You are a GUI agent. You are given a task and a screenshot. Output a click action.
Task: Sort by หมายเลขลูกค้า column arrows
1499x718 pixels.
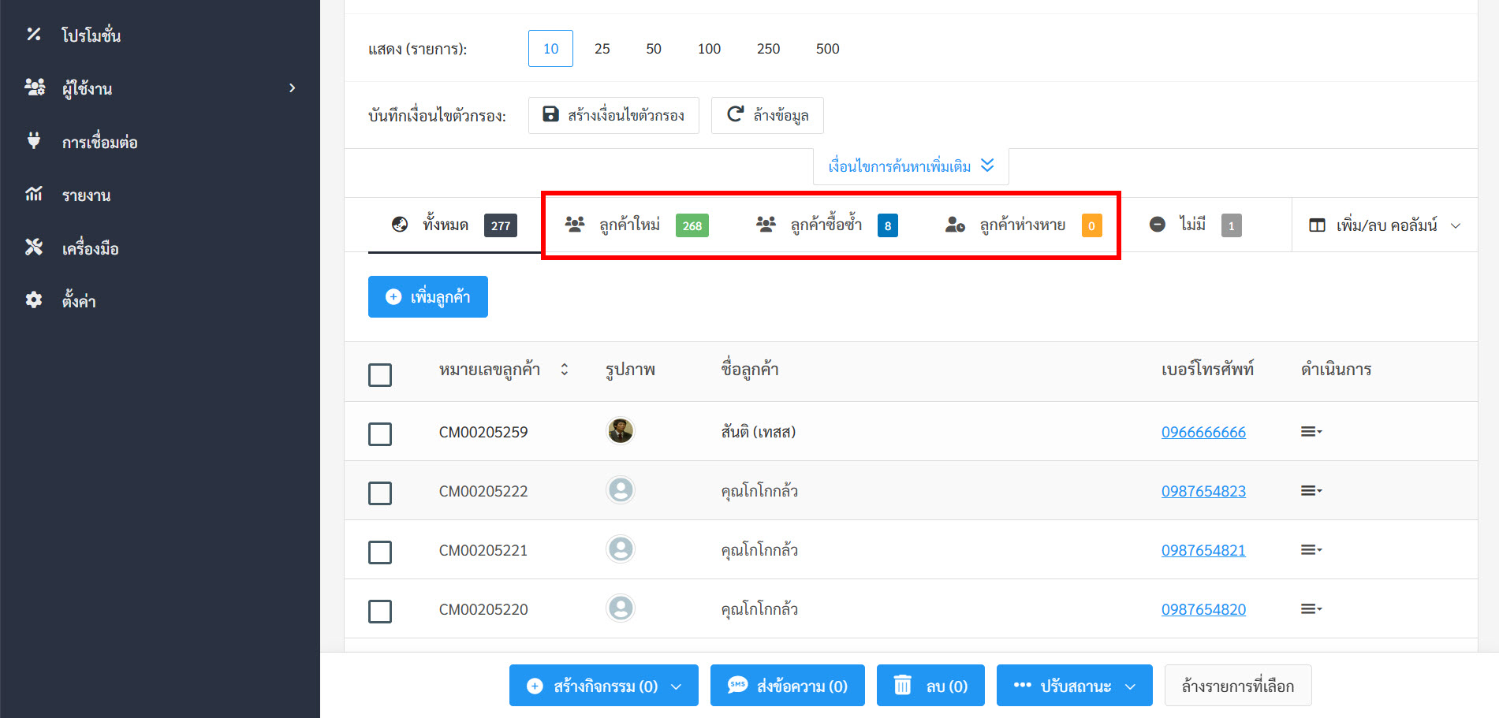[565, 370]
